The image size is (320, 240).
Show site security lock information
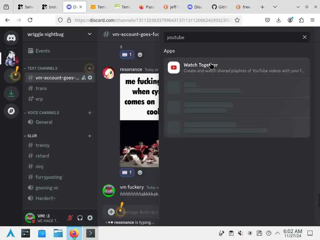pyautogui.click(x=69, y=20)
